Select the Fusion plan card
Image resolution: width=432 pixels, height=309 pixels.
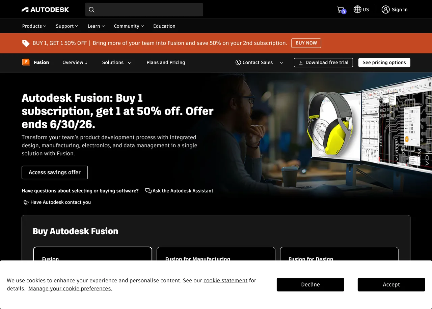point(92,254)
